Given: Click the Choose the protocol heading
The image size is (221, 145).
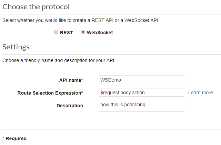Looking at the screenshot, I should 36,7.
